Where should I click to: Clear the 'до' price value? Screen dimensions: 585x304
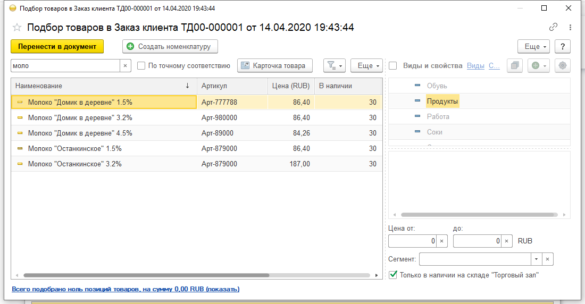(x=507, y=241)
